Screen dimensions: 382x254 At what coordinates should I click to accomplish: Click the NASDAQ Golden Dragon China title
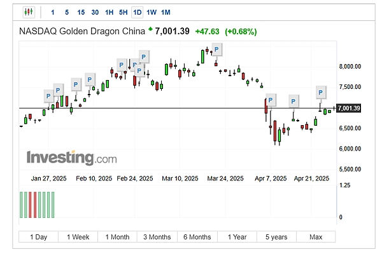[82, 31]
